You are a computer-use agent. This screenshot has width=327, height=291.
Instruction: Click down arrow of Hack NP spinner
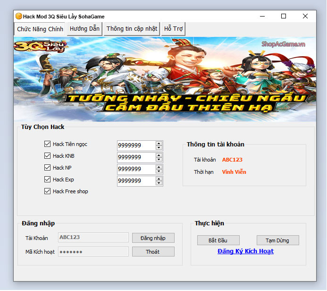(x=159, y=171)
